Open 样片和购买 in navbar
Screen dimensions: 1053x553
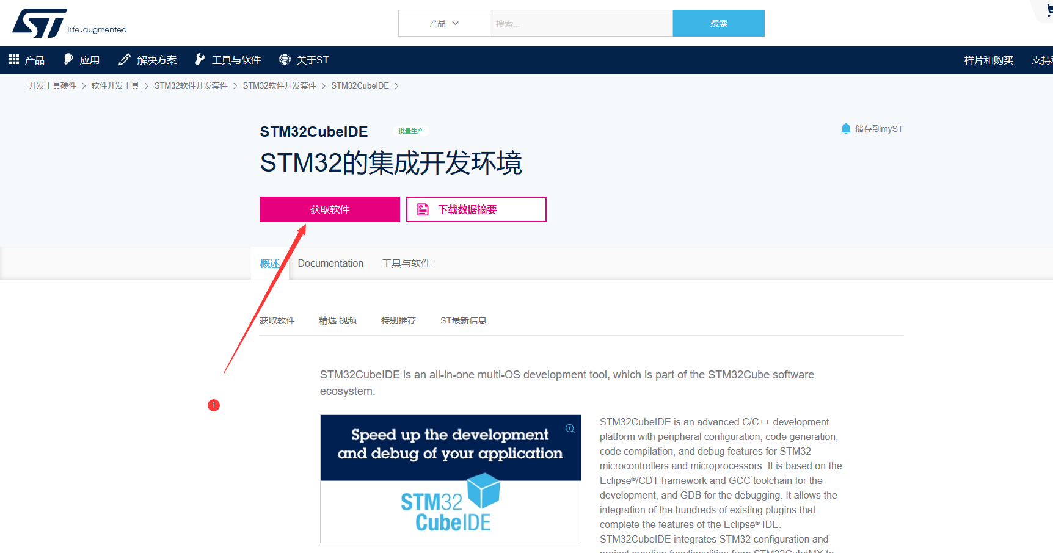click(988, 60)
